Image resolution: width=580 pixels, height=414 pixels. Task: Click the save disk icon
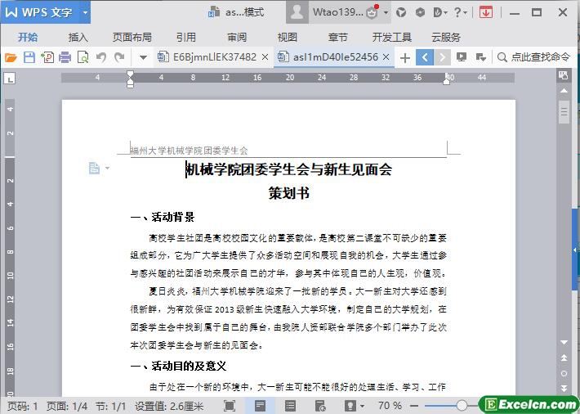coord(29,57)
